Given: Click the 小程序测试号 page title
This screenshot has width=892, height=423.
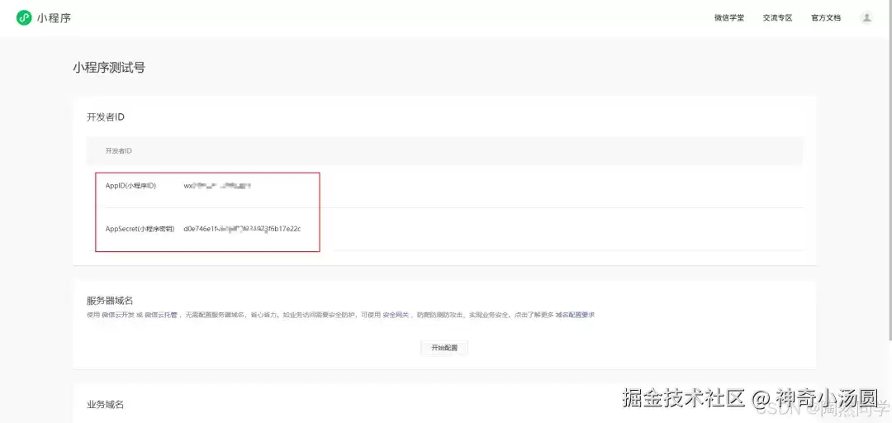Looking at the screenshot, I should (109, 68).
